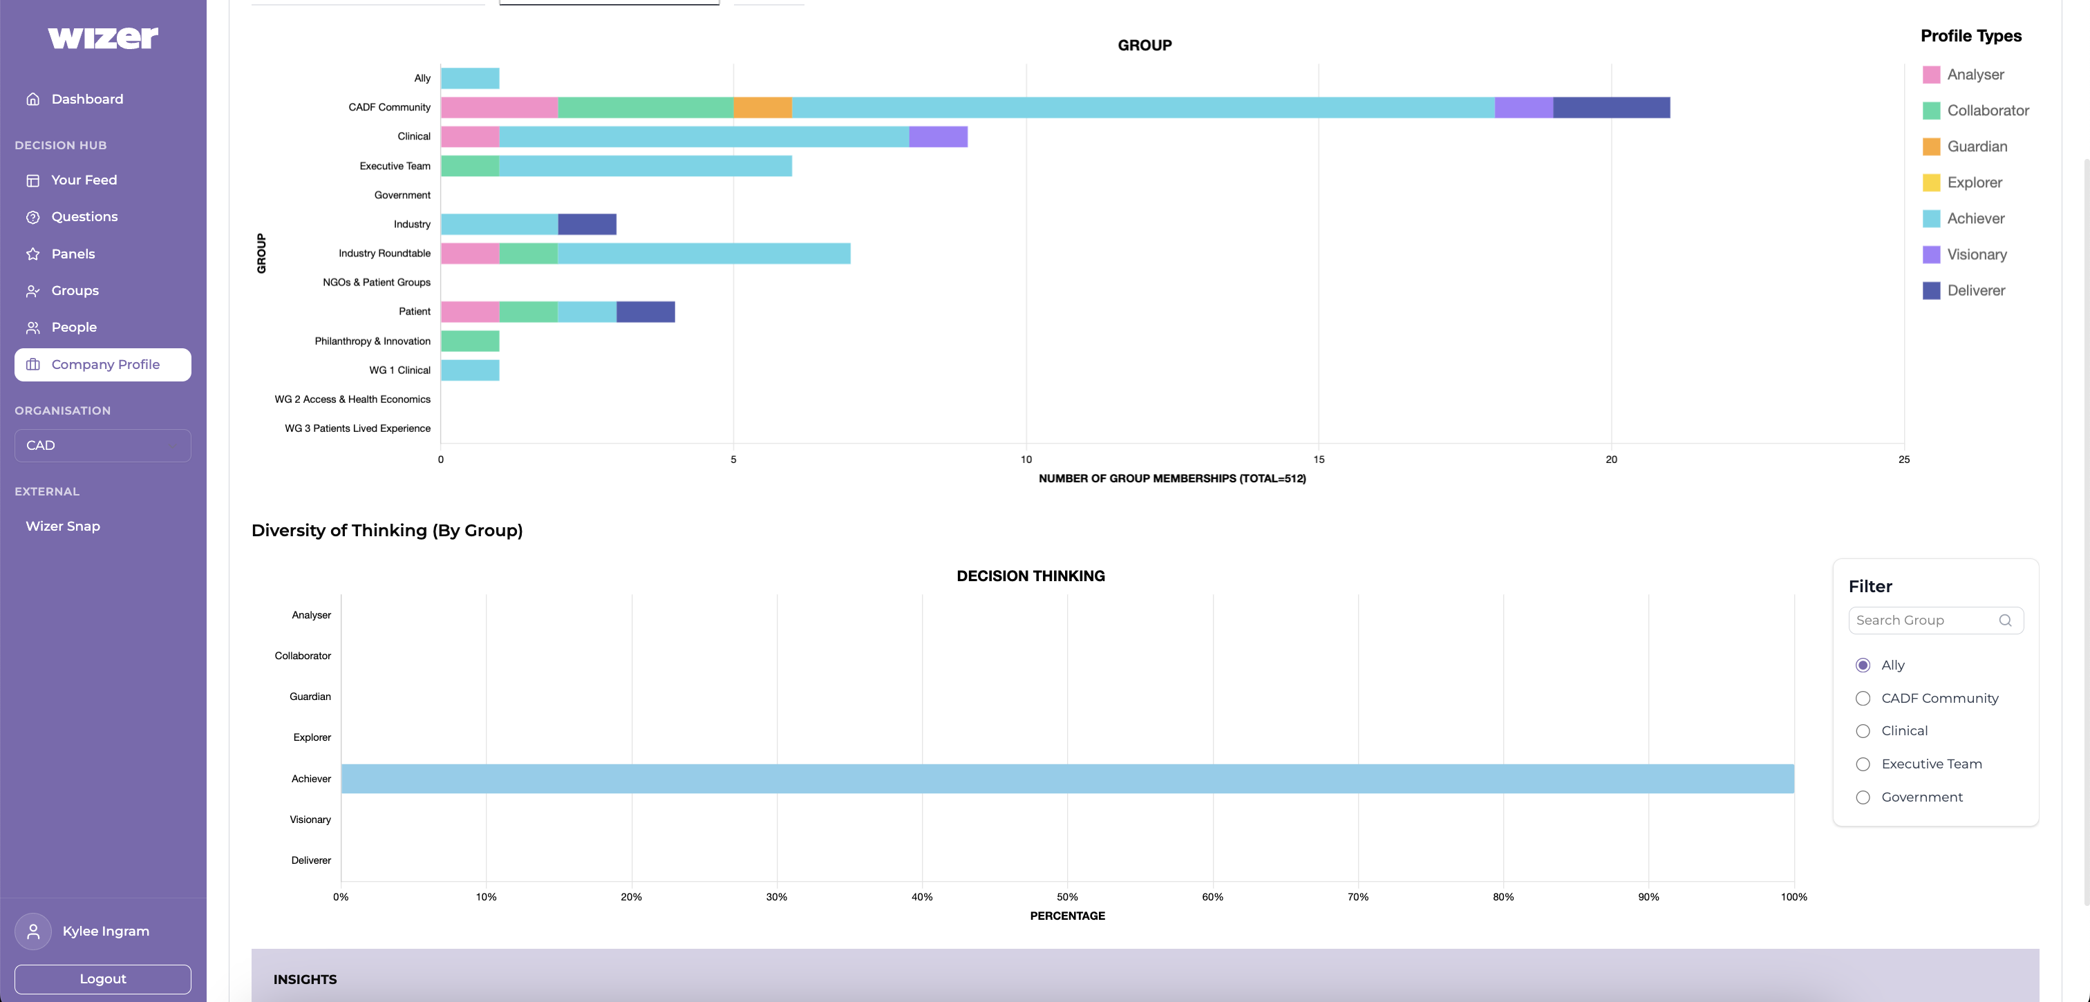Click the search magnifier in Filter

[x=2005, y=621]
